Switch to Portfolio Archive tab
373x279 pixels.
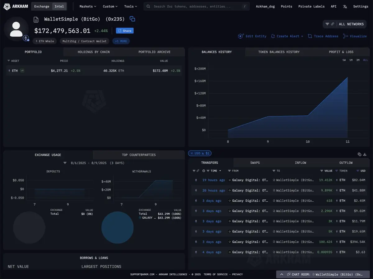coord(154,52)
